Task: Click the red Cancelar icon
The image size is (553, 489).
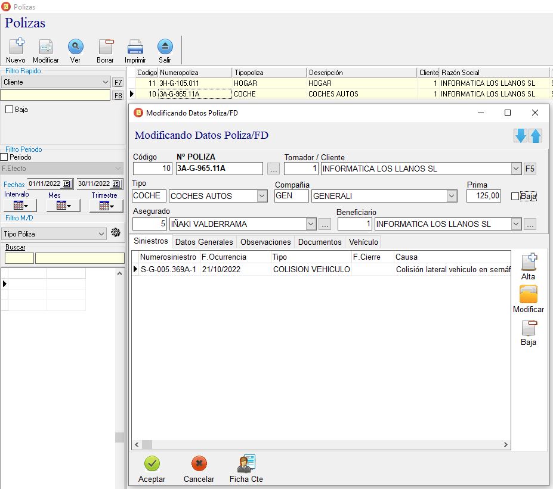Action: click(199, 463)
